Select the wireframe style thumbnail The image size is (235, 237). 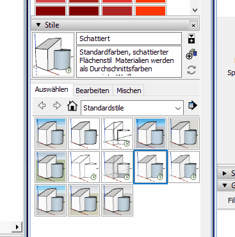117,134
